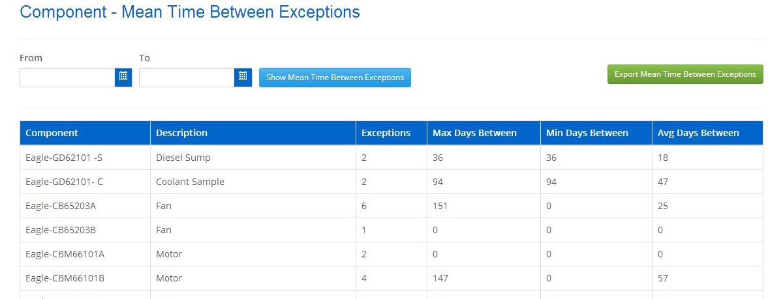The width and height of the screenshot is (768, 299).
Task: Sort by the Component column header
Action: pyautogui.click(x=52, y=133)
